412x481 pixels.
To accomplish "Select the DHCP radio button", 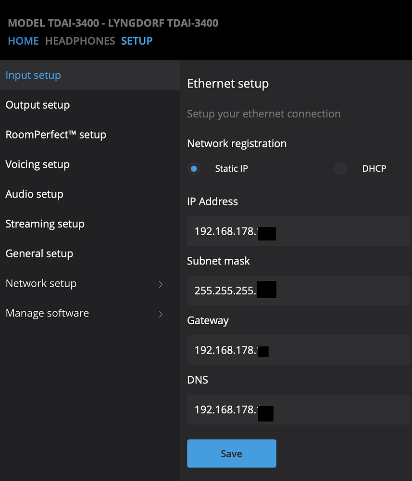I will tap(340, 169).
